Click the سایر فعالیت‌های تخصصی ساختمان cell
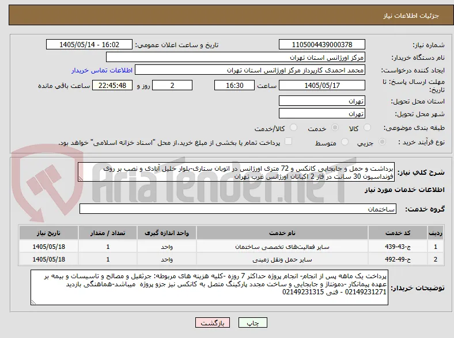Viewport: 454px width, 338px height. pyautogui.click(x=282, y=247)
